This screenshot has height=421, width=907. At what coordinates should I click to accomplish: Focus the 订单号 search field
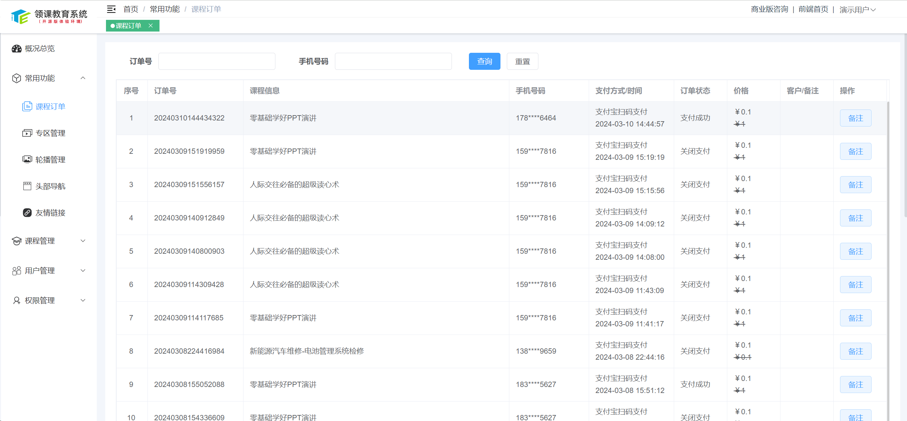217,61
